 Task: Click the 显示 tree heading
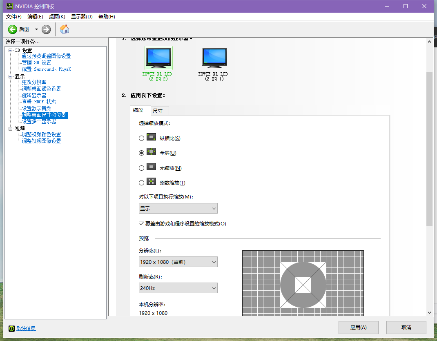tap(20, 77)
